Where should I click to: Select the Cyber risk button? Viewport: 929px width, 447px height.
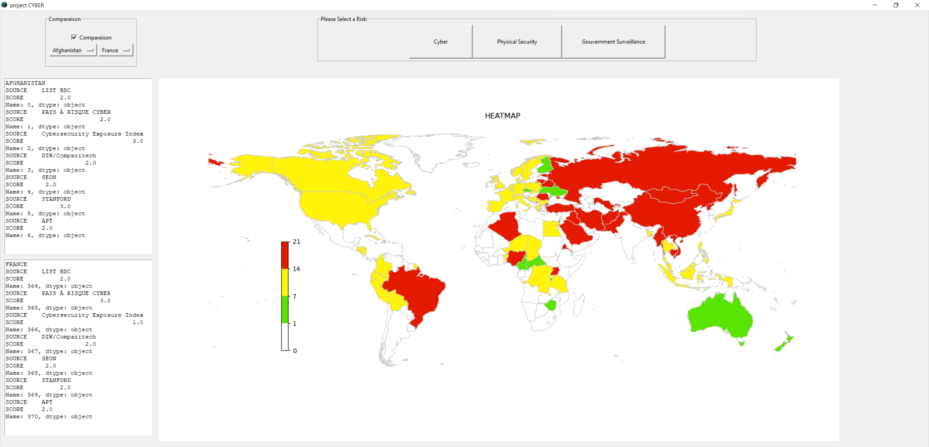coord(440,41)
